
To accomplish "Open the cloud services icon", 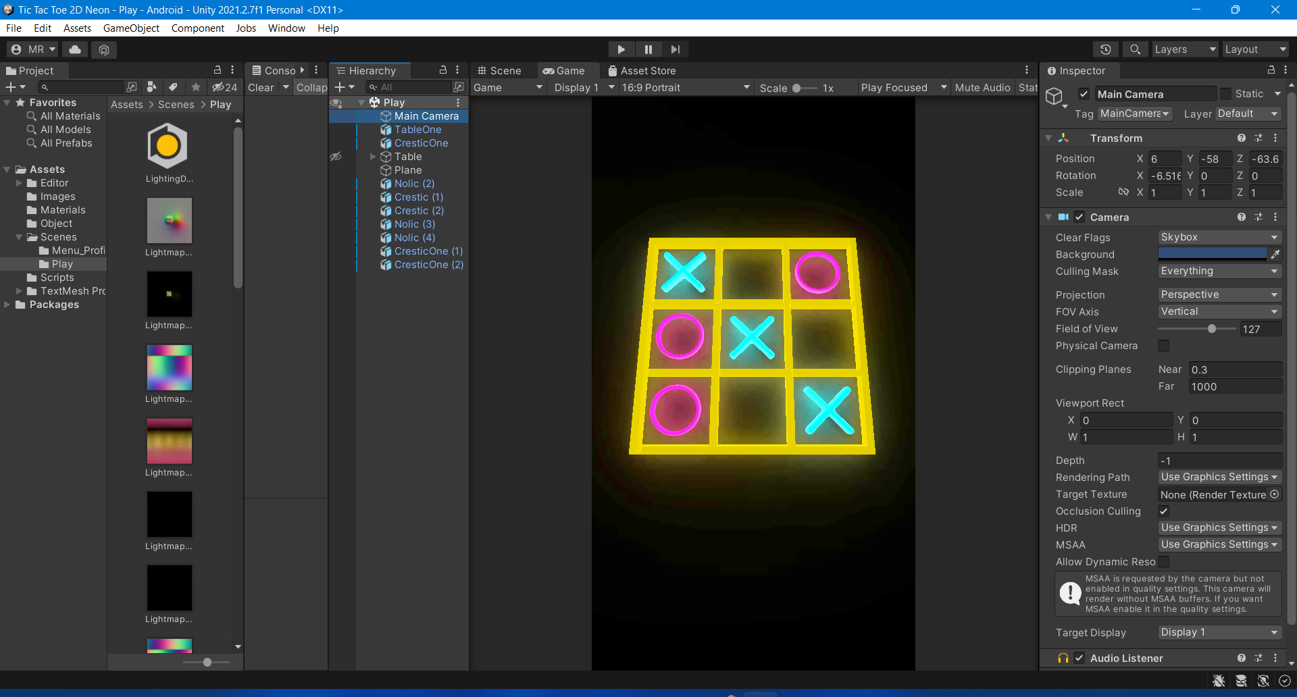I will pyautogui.click(x=75, y=49).
